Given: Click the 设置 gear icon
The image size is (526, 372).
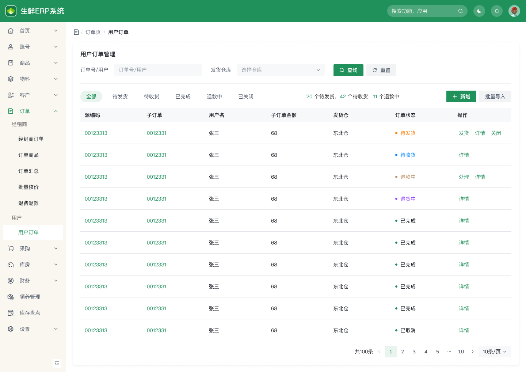Looking at the screenshot, I should [x=11, y=329].
